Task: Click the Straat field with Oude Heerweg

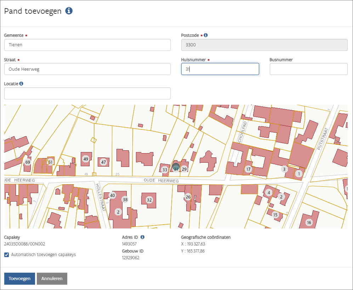Action: click(x=87, y=69)
